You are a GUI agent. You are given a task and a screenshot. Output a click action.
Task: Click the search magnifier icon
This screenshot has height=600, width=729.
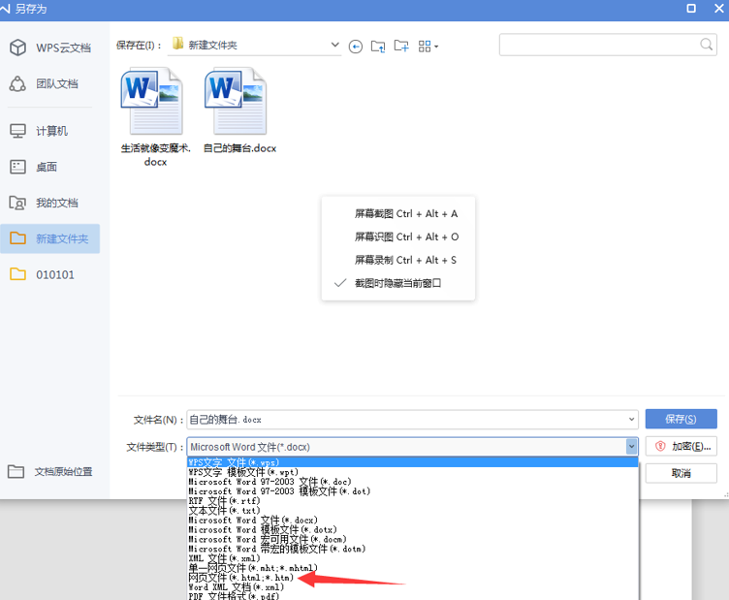coord(706,45)
